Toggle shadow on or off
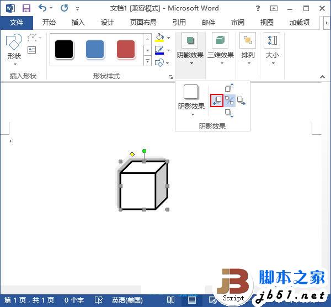This screenshot has width=331, height=307. pyautogui.click(x=229, y=100)
